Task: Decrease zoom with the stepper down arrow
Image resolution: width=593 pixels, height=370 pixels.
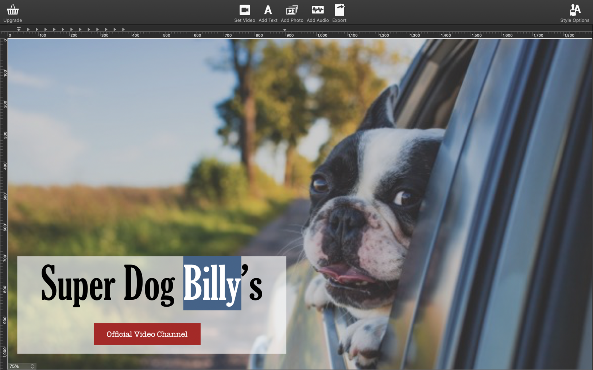Action: pyautogui.click(x=32, y=368)
